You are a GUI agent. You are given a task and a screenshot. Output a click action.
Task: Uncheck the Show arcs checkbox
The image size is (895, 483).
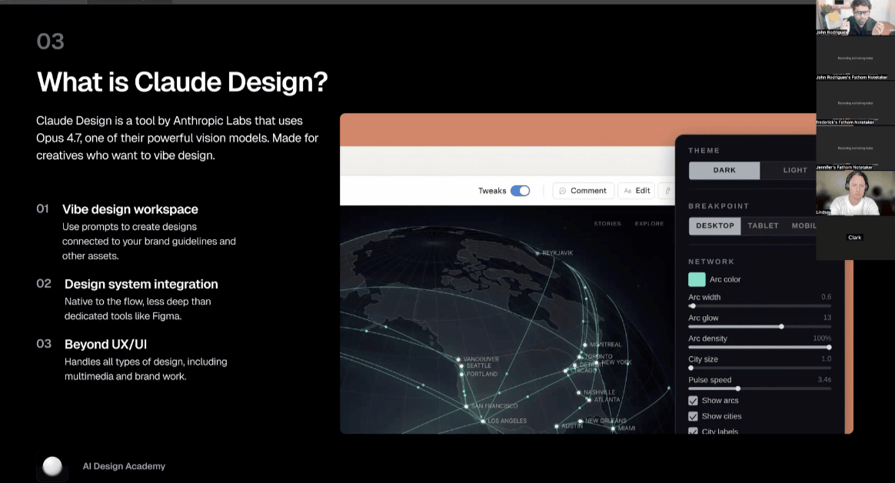pos(693,401)
